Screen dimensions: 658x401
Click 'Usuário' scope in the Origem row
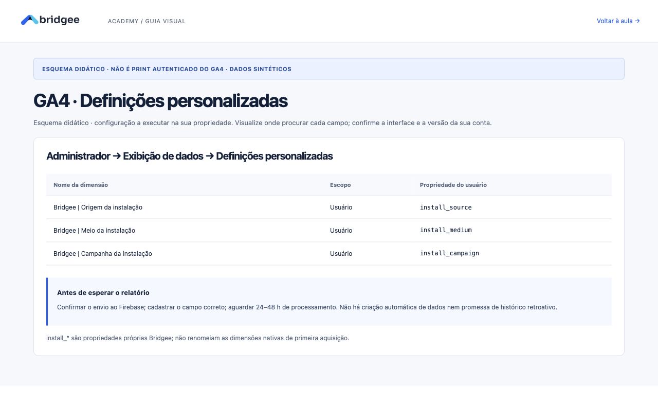pos(341,207)
